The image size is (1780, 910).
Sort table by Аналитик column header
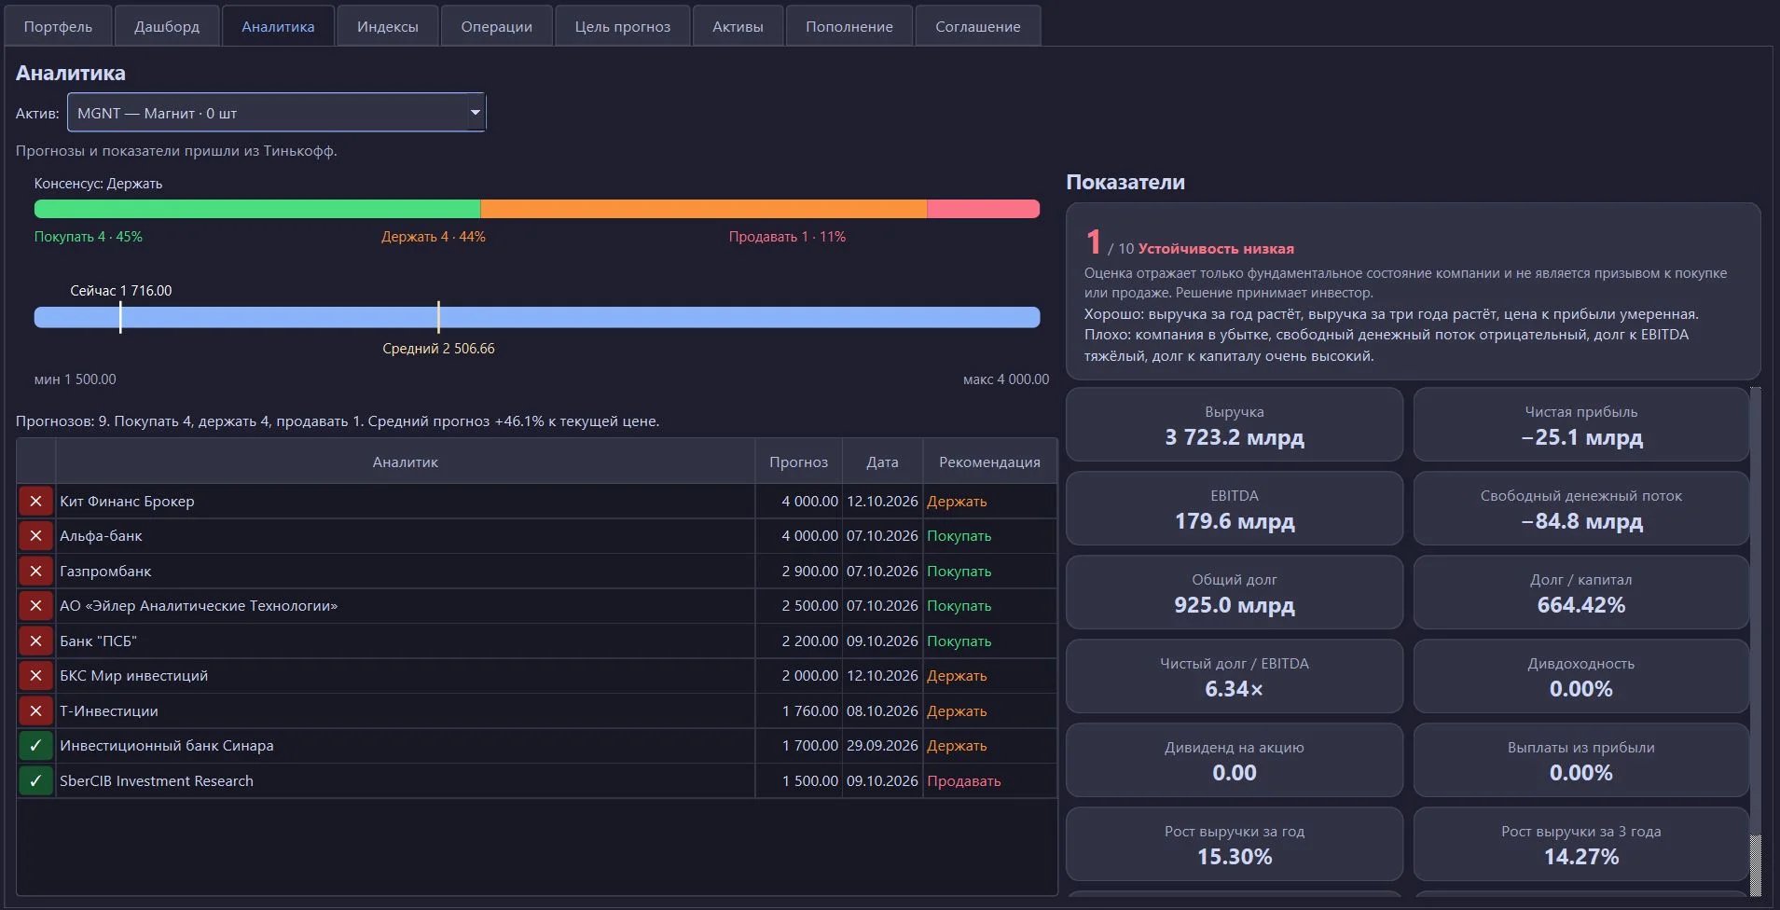[x=405, y=462]
